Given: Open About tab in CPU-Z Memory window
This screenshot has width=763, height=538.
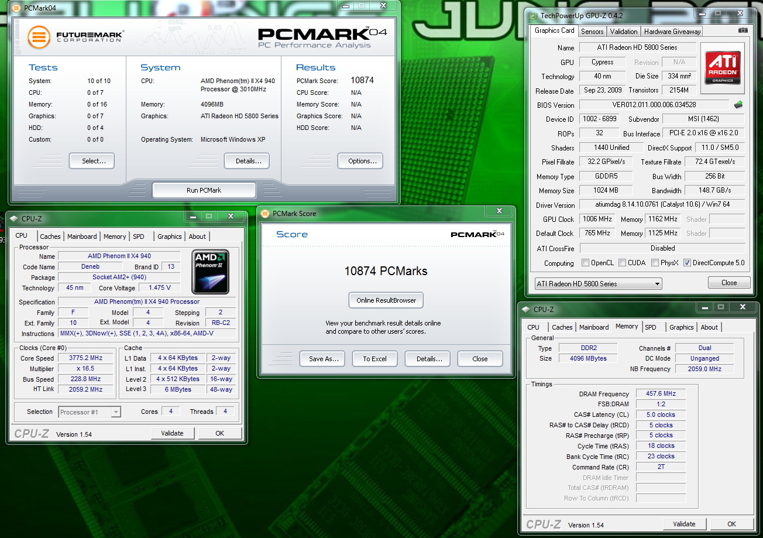Looking at the screenshot, I should pyautogui.click(x=709, y=327).
